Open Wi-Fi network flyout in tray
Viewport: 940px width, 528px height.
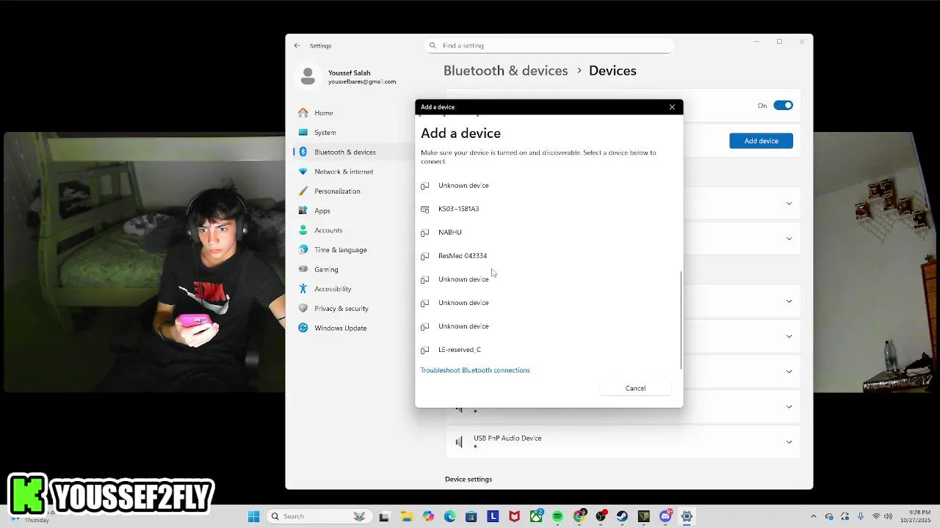coord(876,516)
